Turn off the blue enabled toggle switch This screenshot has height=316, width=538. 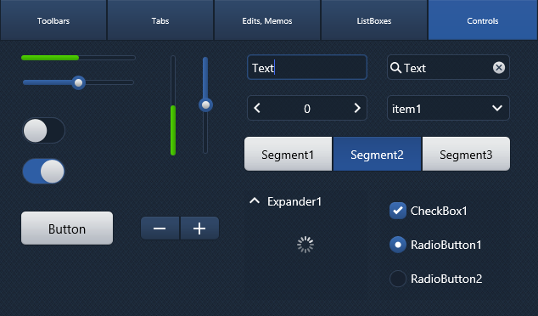(x=43, y=171)
